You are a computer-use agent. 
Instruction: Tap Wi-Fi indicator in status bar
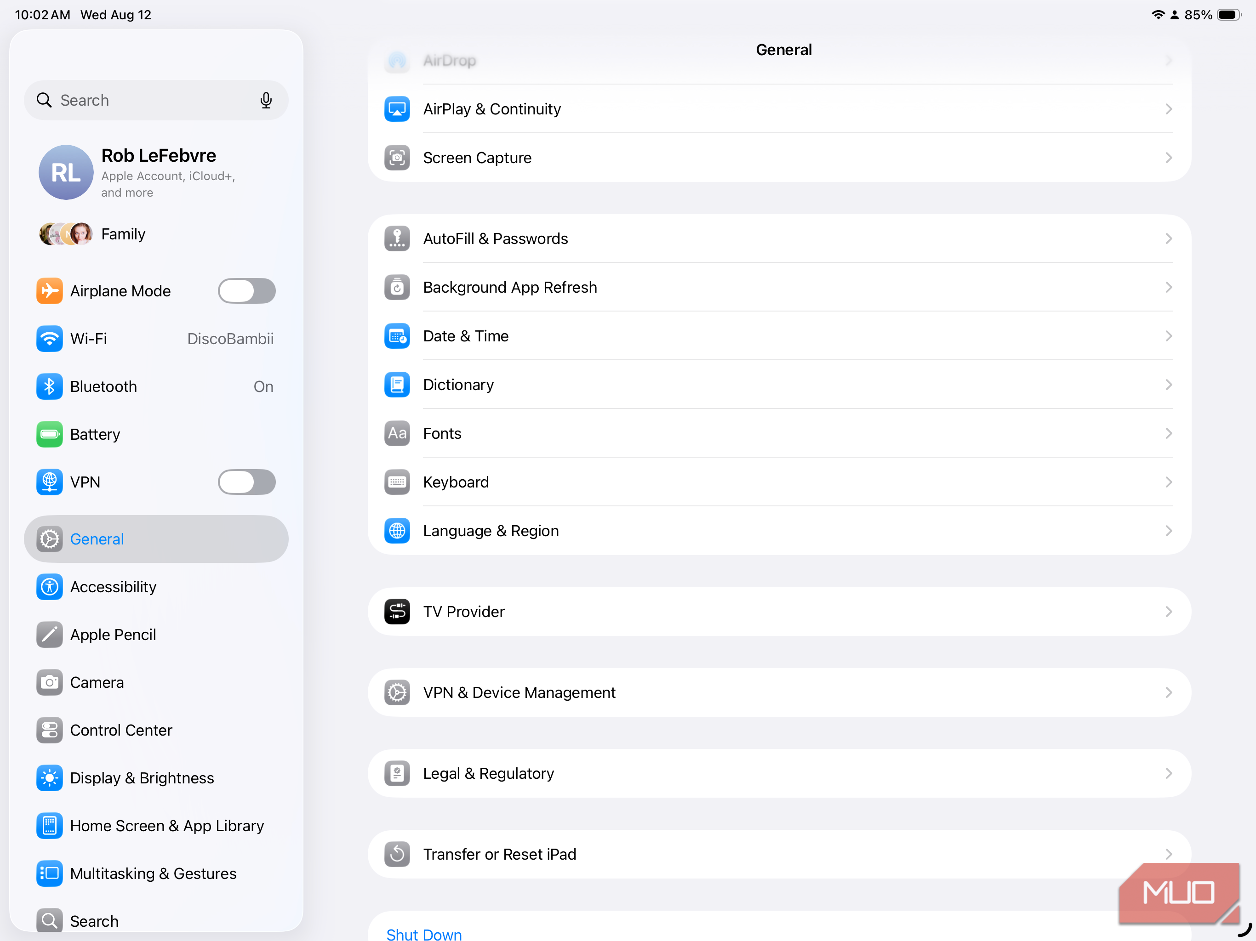(1158, 15)
